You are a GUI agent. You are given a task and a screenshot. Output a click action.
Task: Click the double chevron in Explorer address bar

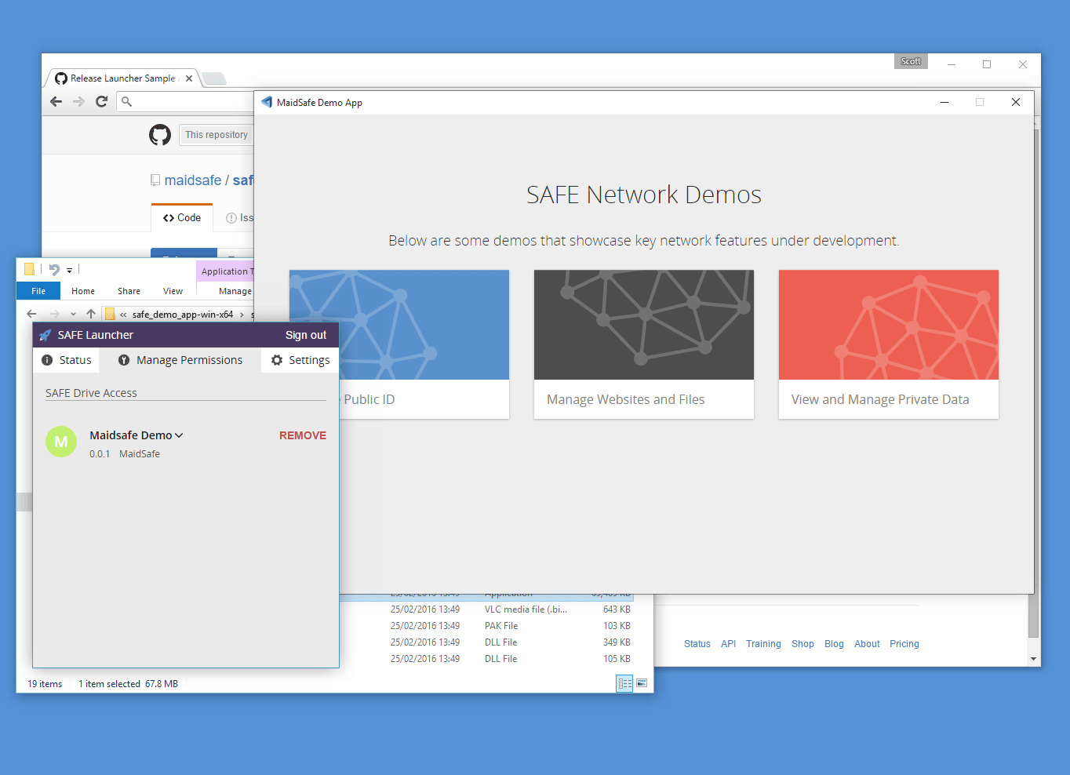(x=123, y=315)
